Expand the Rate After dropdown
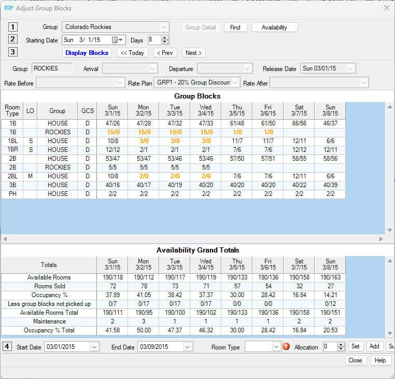The height and width of the screenshot is (379, 395). click(363, 82)
